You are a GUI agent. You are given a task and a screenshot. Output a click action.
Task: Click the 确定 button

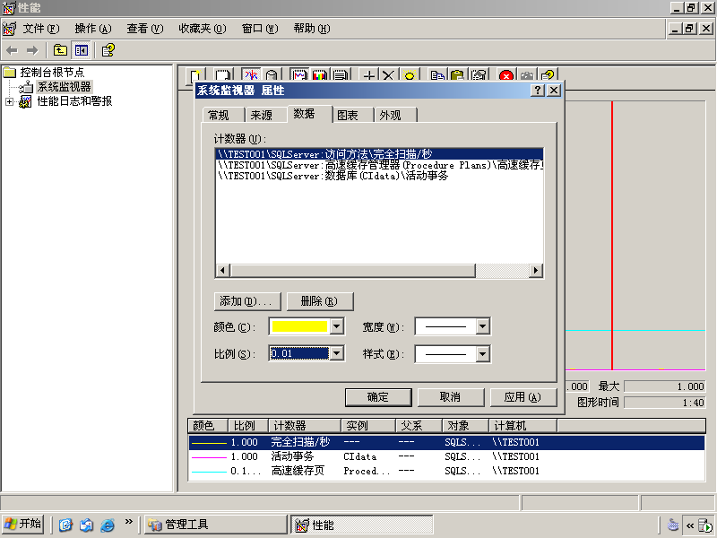[x=378, y=397]
